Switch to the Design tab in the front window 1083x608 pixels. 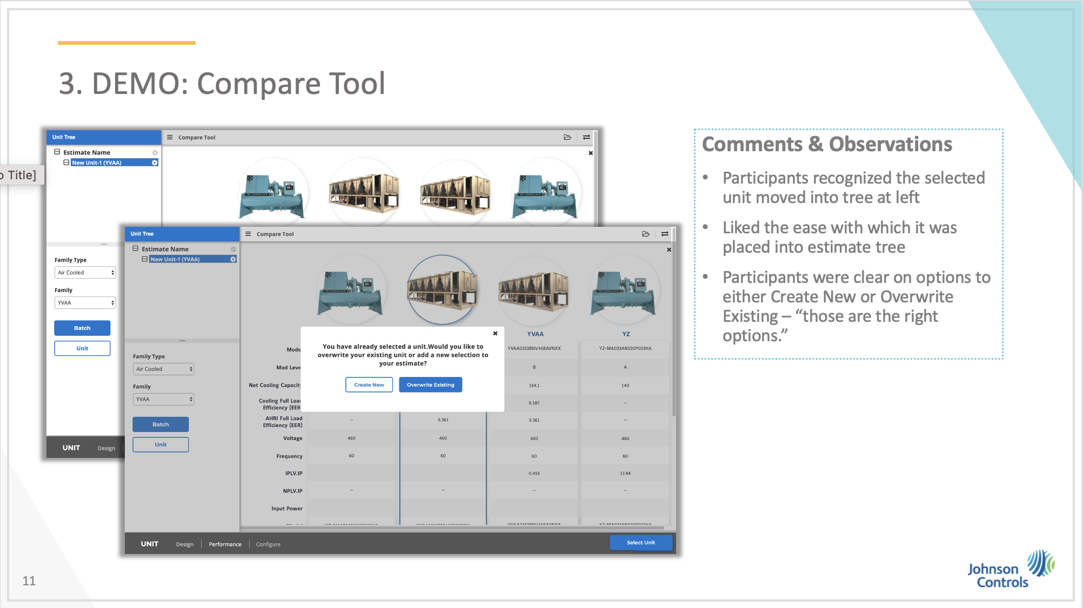[x=185, y=544]
